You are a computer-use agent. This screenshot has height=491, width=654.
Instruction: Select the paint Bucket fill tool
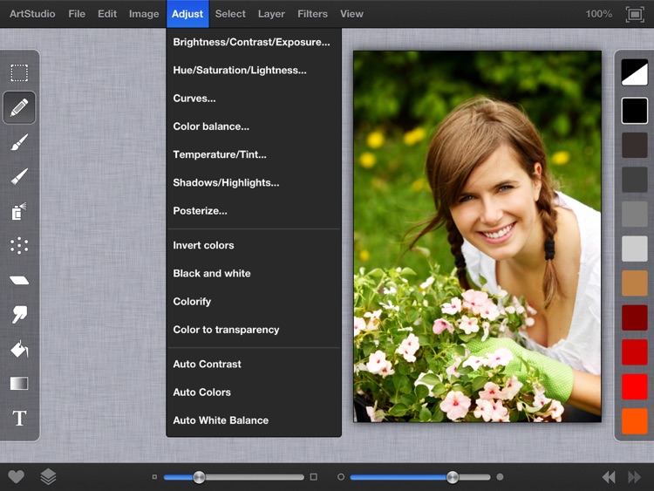click(19, 349)
